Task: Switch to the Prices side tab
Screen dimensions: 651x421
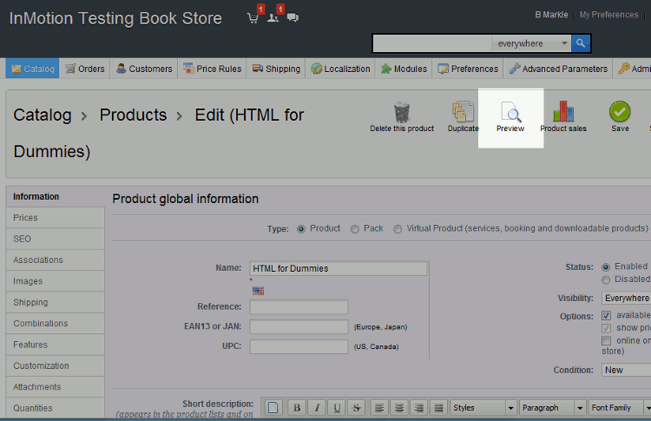Action: pyautogui.click(x=26, y=218)
